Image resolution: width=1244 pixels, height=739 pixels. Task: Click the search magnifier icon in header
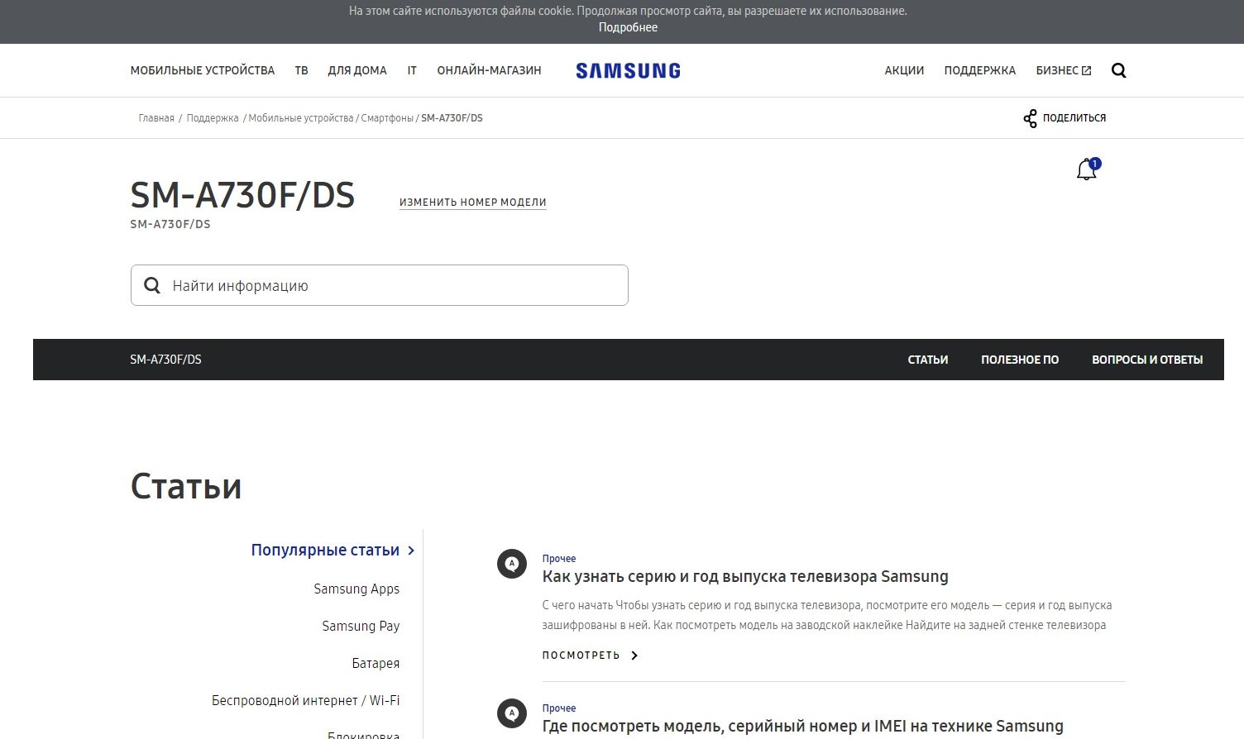coord(1118,71)
